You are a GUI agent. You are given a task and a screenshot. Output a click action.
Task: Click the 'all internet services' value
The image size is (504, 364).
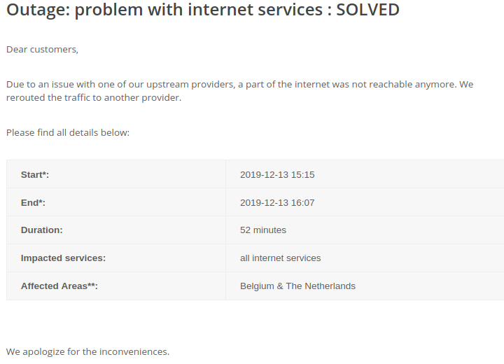[x=280, y=258]
